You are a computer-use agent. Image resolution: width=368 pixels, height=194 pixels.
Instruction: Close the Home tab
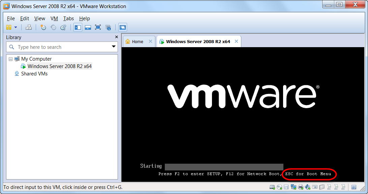[150, 41]
